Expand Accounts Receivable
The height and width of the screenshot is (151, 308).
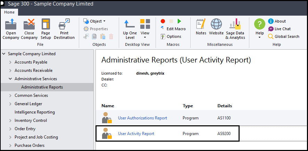tap(10, 70)
